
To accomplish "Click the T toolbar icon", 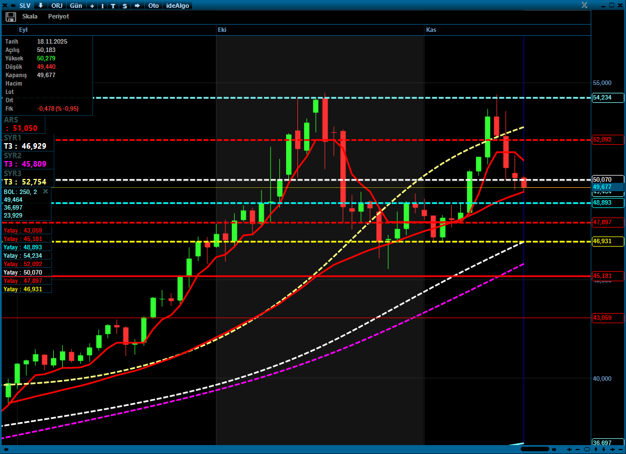I will point(113,6).
